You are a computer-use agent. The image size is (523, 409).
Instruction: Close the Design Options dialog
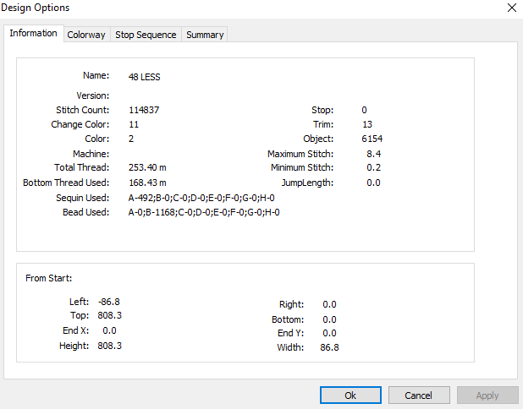(x=512, y=8)
